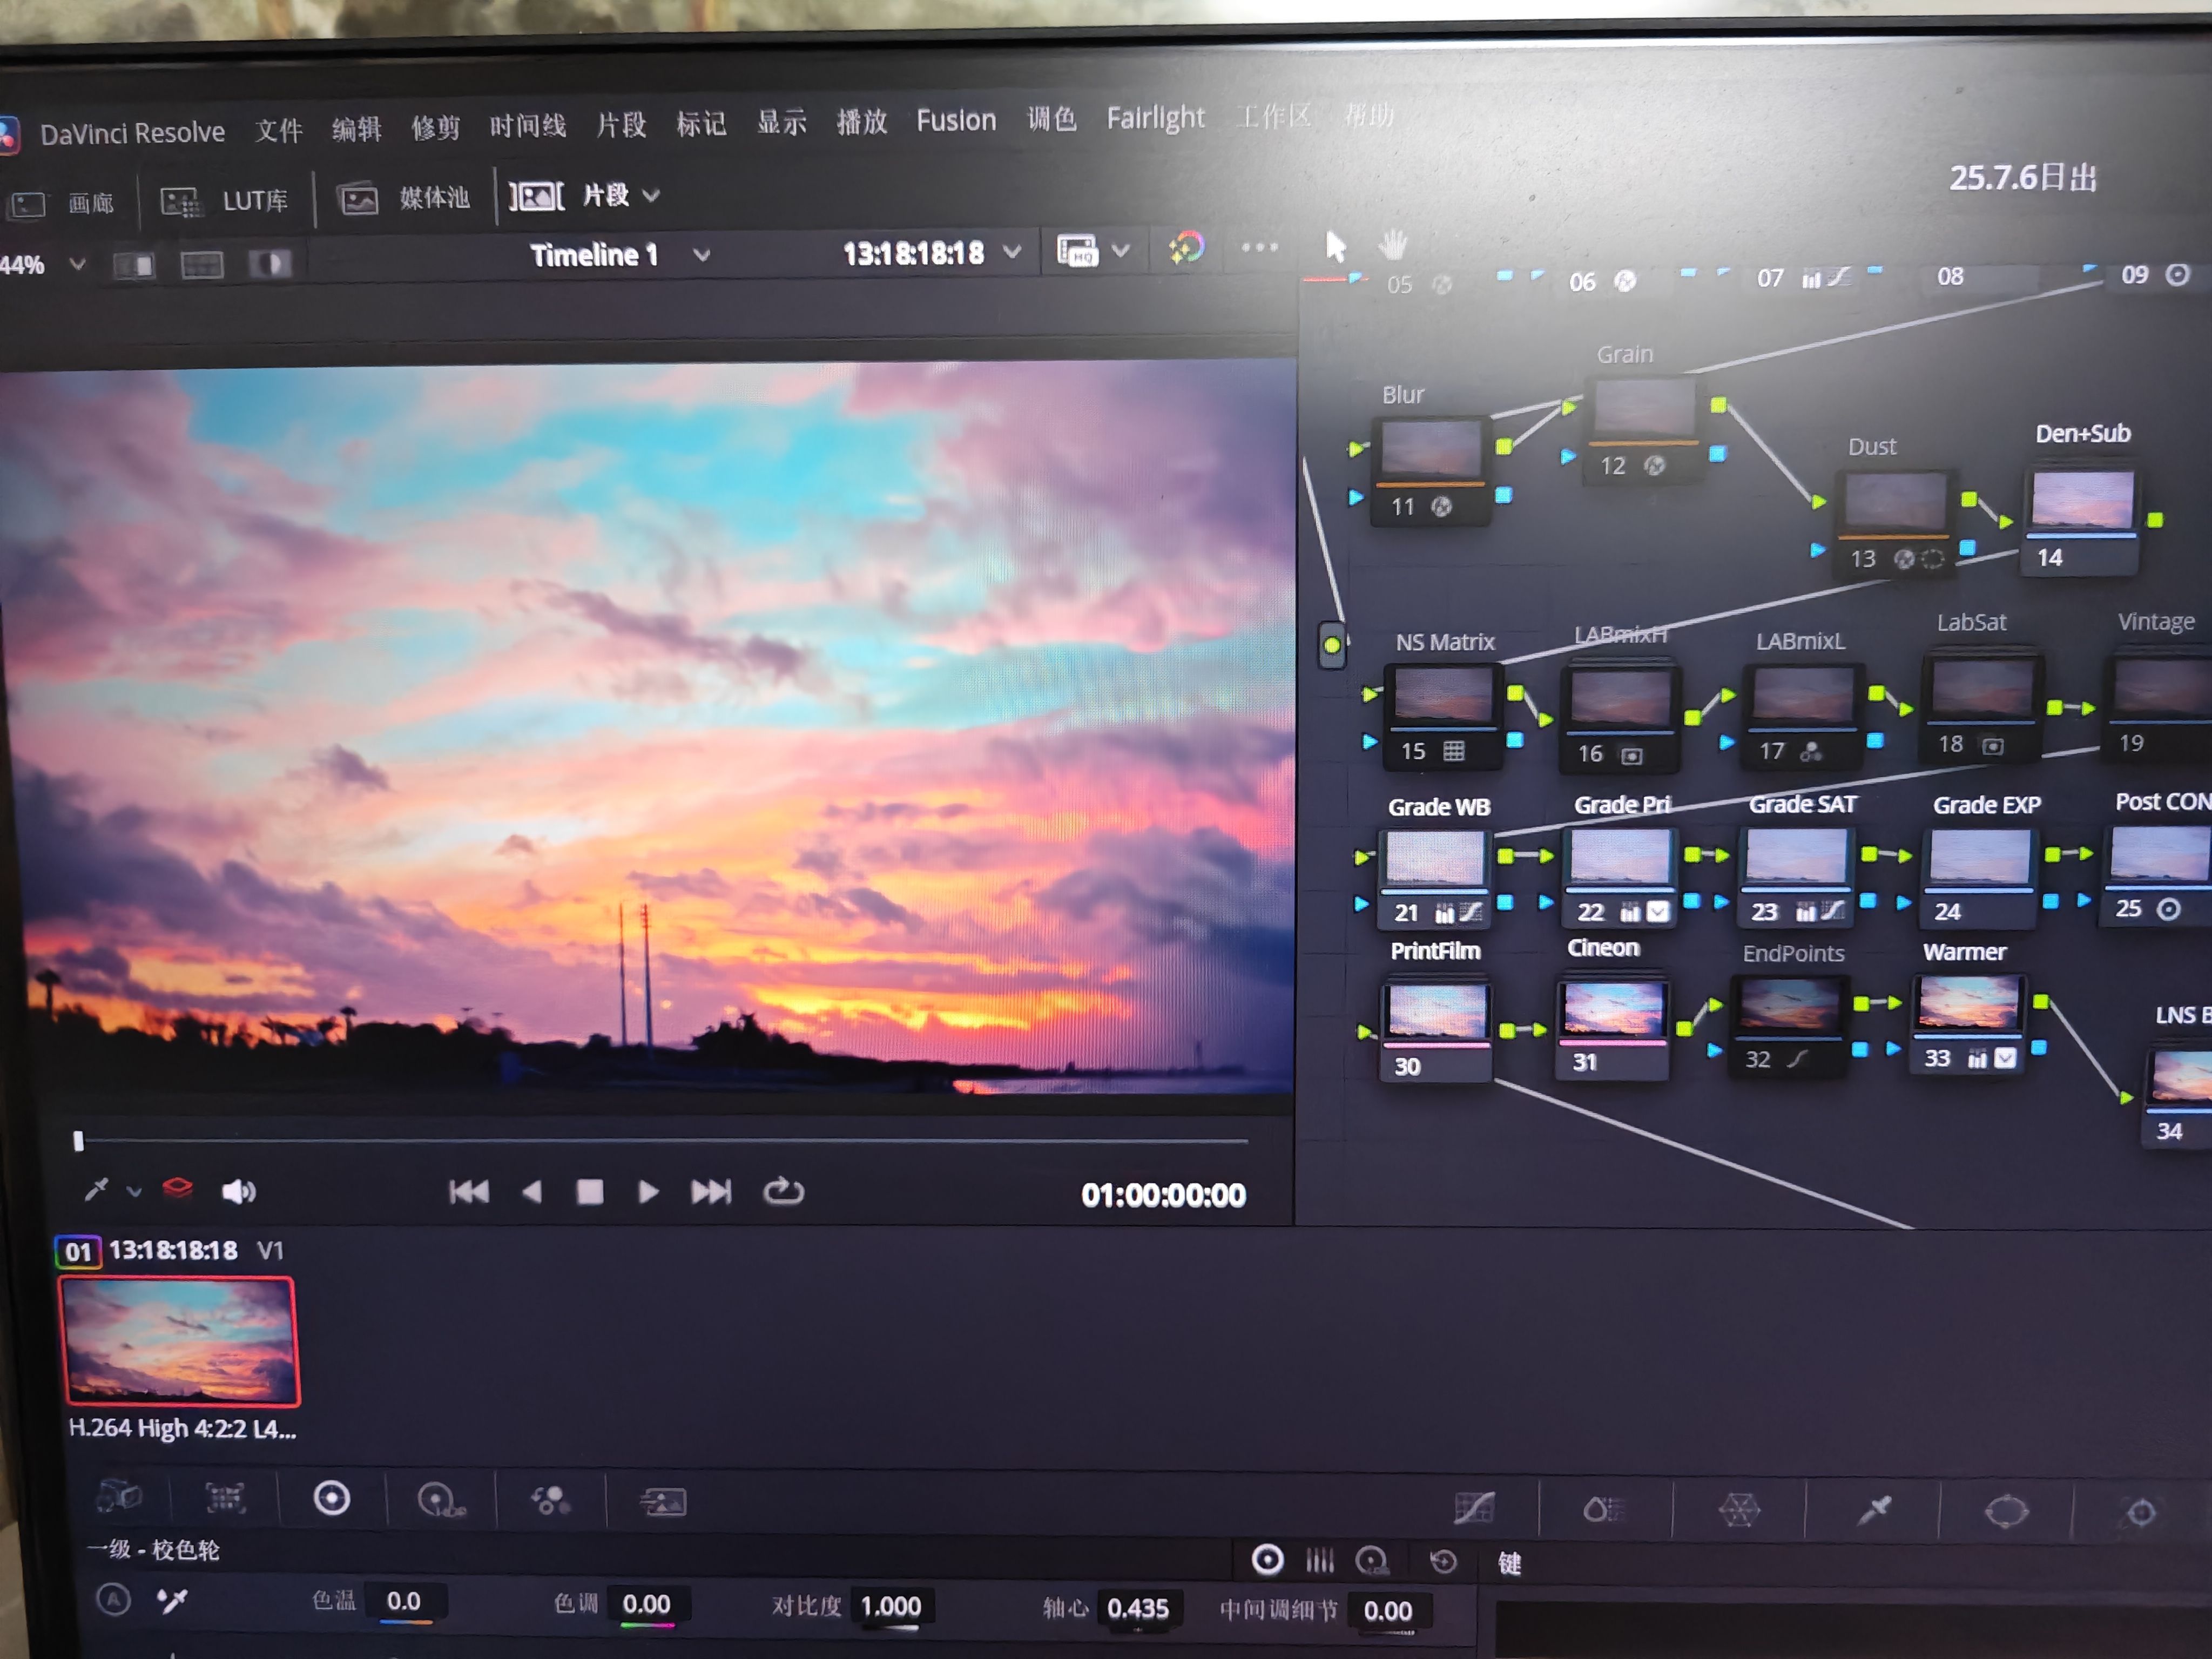Open the LUT库 panel
Image resolution: width=2212 pixels, height=1659 pixels.
pos(225,201)
